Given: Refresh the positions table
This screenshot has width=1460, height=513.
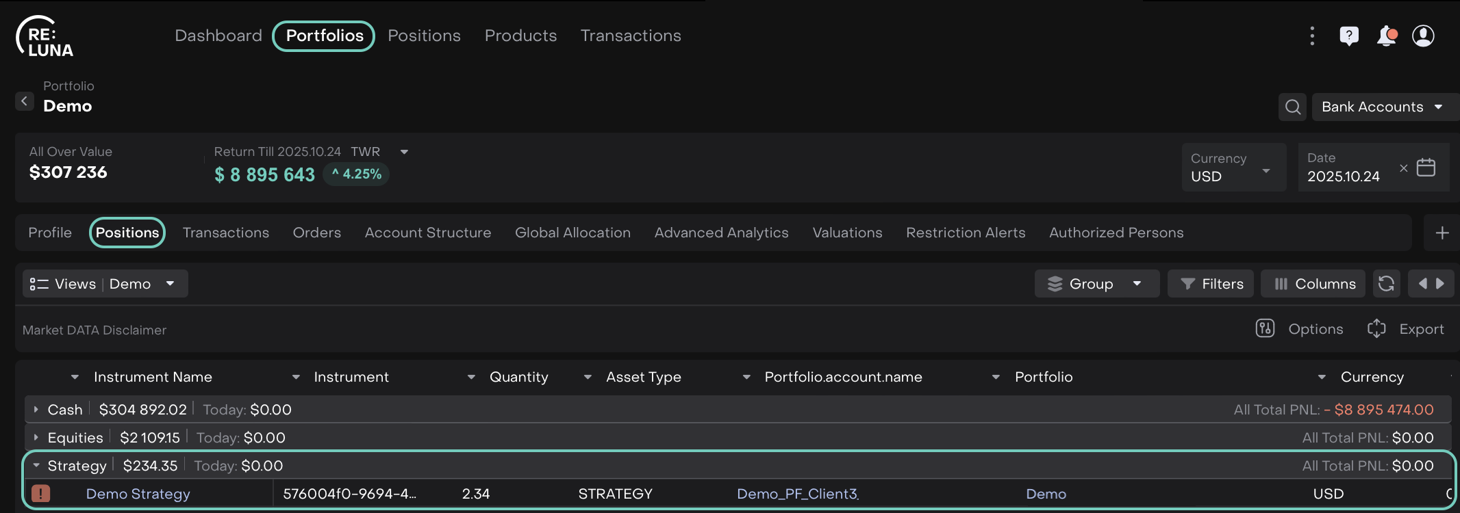Looking at the screenshot, I should (1386, 284).
